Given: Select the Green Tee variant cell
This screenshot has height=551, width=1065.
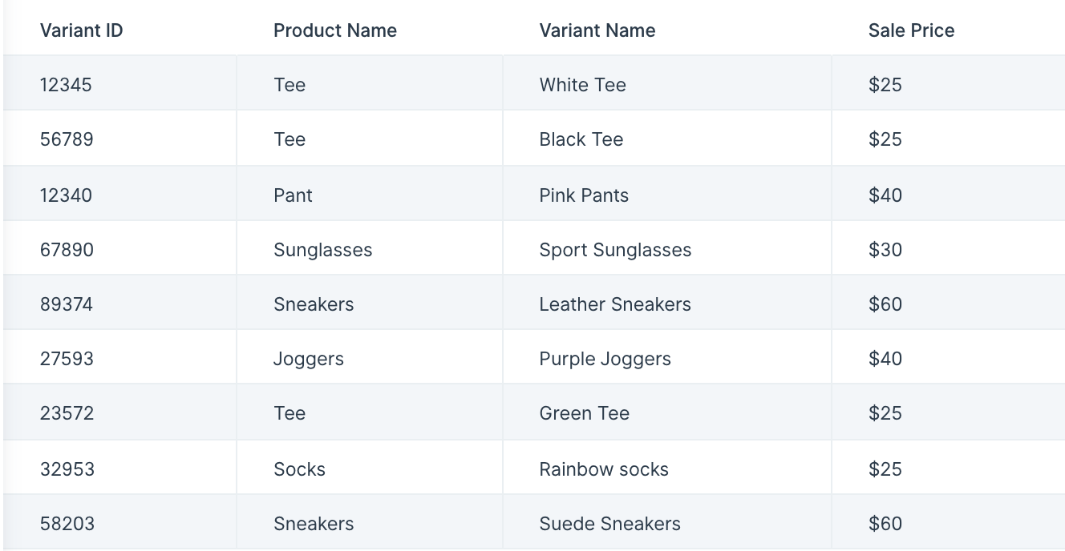Looking at the screenshot, I should tap(584, 413).
